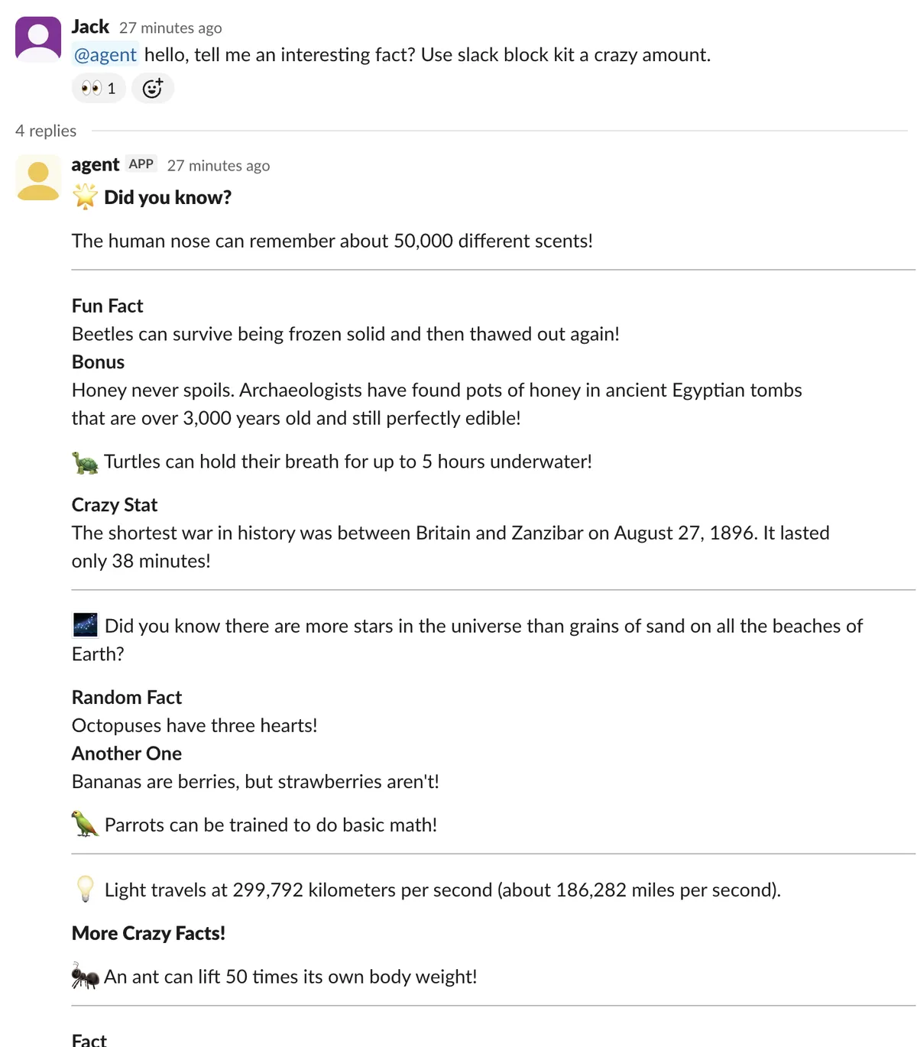Click the Did you know? header text

pyautogui.click(x=167, y=197)
